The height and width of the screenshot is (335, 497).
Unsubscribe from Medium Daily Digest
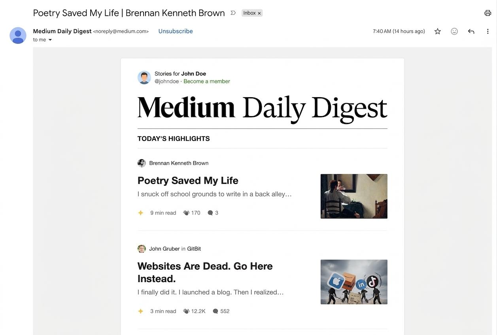[175, 31]
